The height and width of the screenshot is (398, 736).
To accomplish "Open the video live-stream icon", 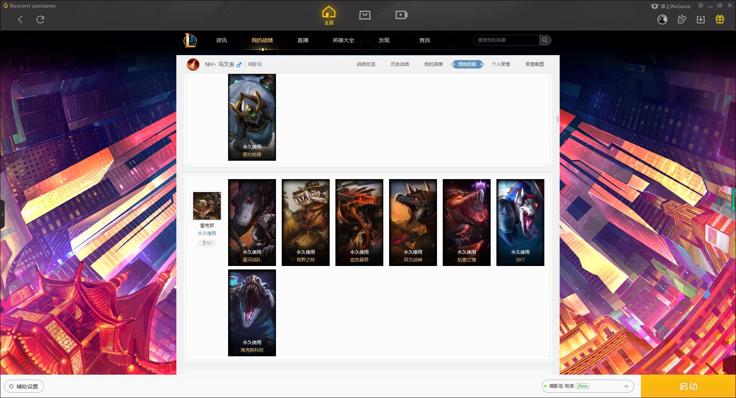I will click(401, 15).
